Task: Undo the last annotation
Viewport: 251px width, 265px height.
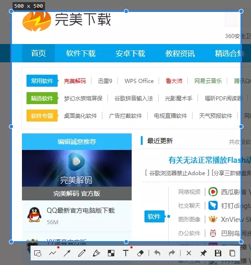Action: click(157, 253)
